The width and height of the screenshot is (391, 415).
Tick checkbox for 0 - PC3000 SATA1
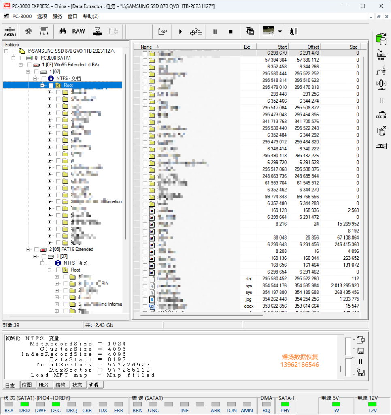(22, 58)
